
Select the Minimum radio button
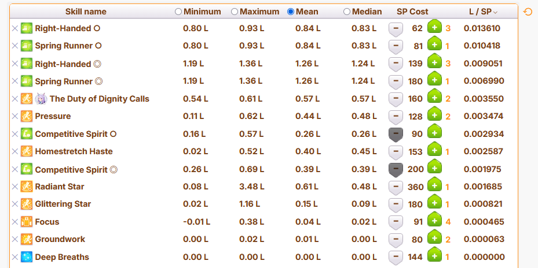pyautogui.click(x=178, y=12)
